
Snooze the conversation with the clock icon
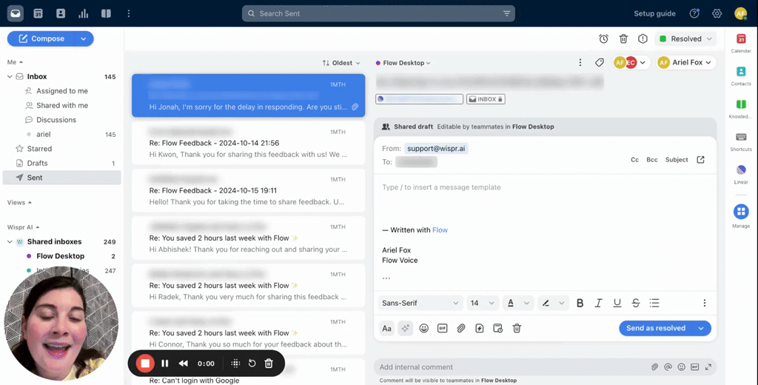(x=603, y=38)
